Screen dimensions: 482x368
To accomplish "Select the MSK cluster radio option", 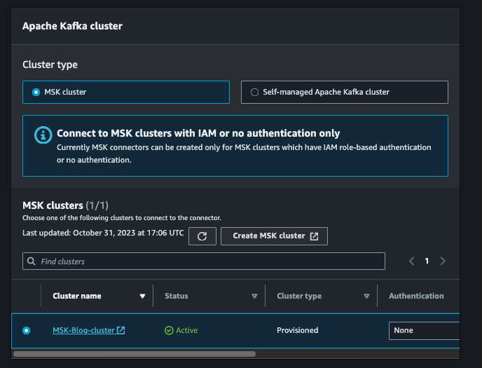I will pos(36,93).
